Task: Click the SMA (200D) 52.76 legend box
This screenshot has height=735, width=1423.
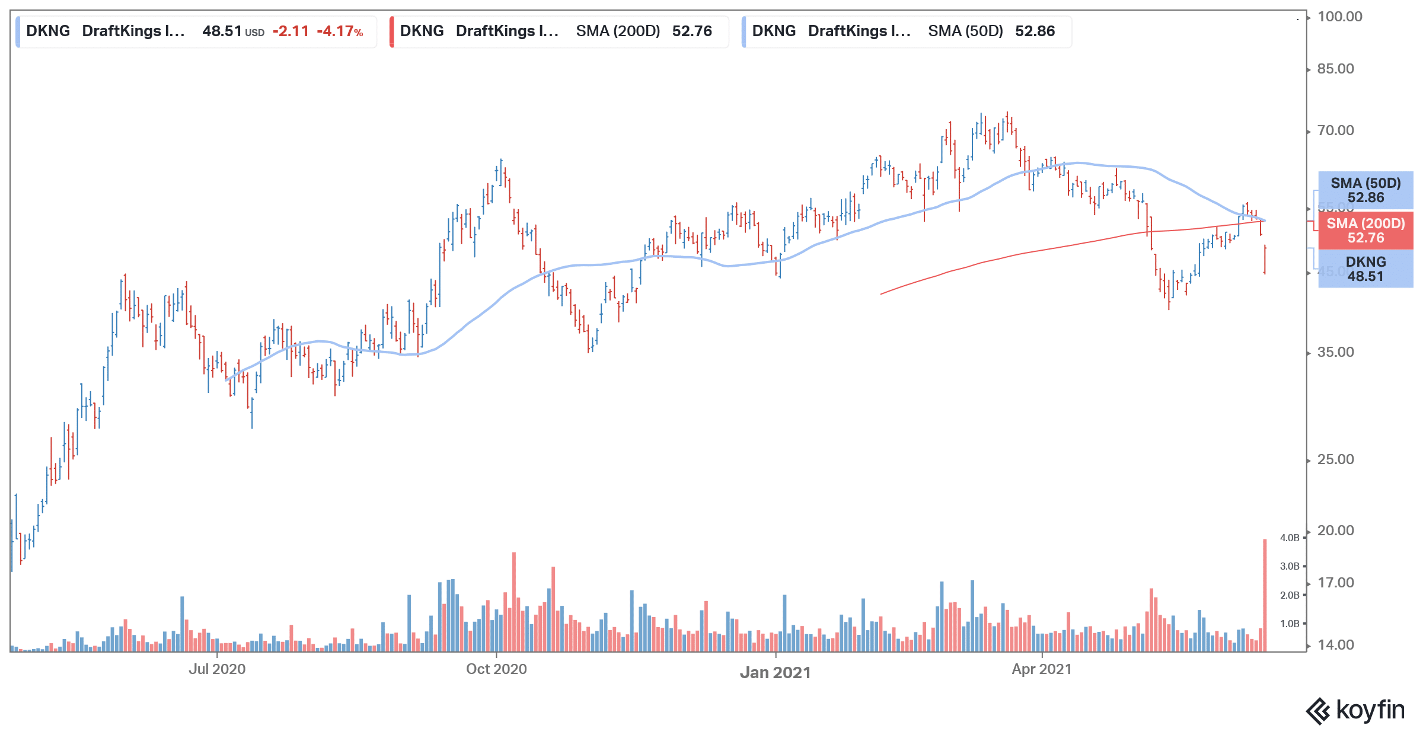Action: [x=559, y=31]
